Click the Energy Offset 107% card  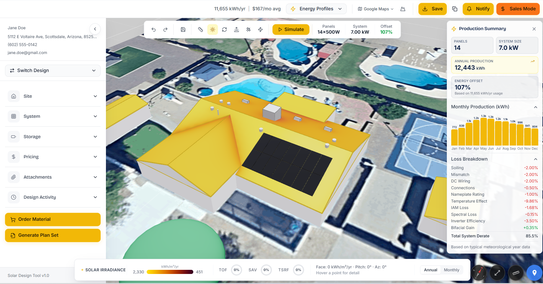pos(495,87)
